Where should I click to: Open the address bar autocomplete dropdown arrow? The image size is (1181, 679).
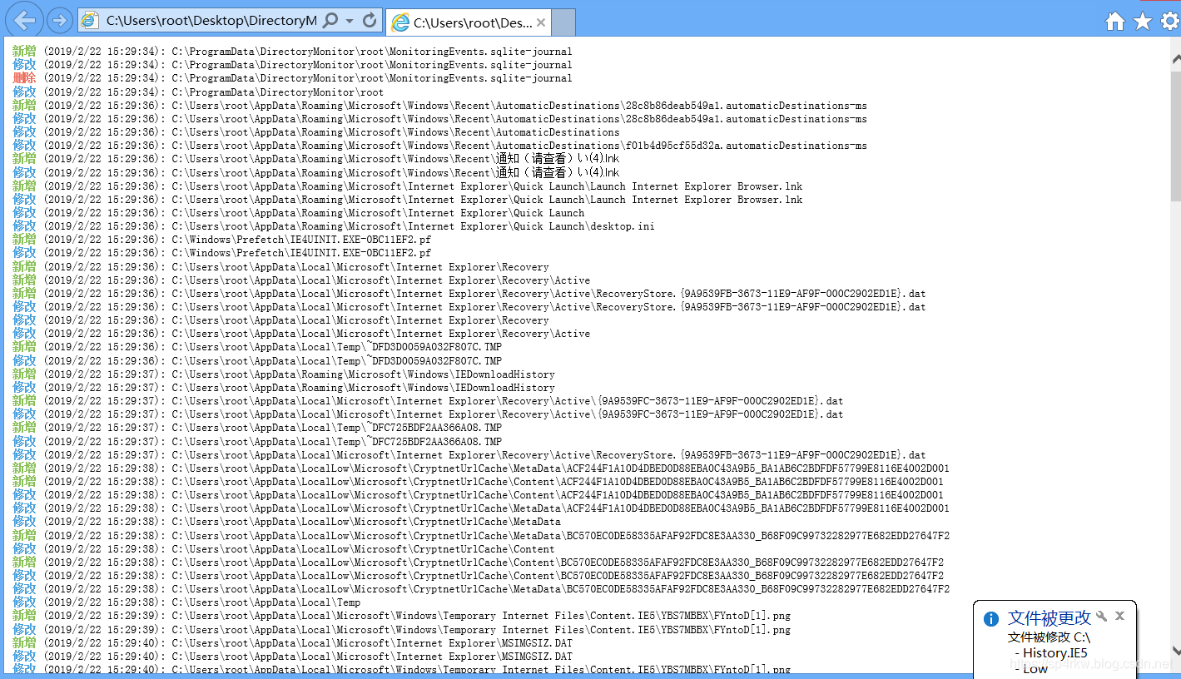(x=350, y=21)
